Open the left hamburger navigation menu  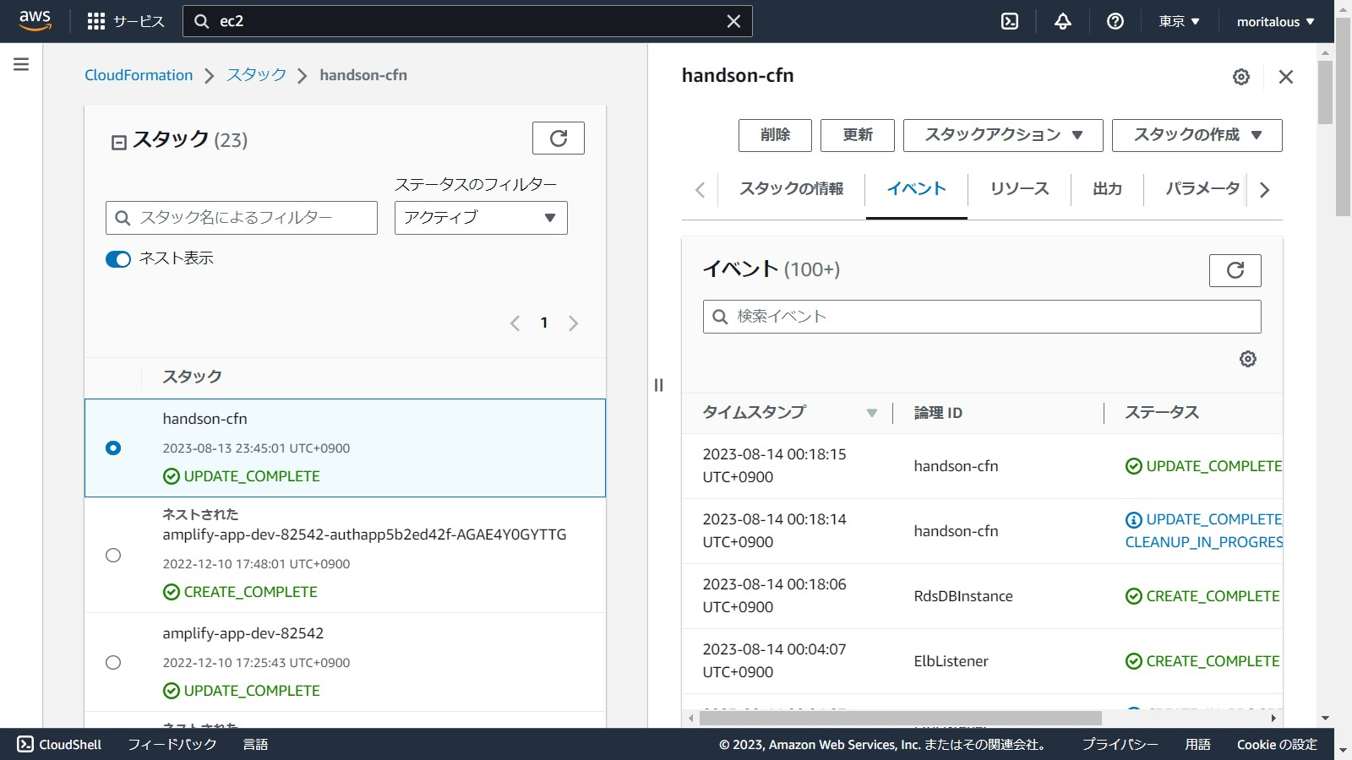(x=21, y=64)
